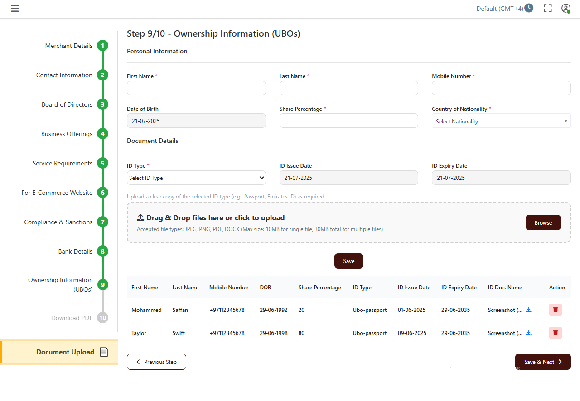Click the drag and drop upload area

pos(349,222)
